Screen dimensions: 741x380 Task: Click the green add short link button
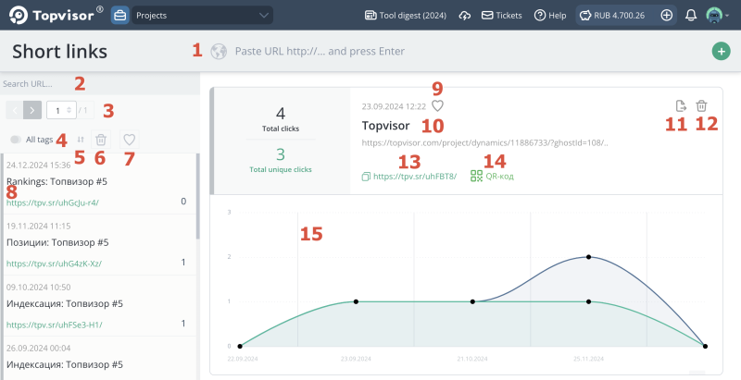721,52
